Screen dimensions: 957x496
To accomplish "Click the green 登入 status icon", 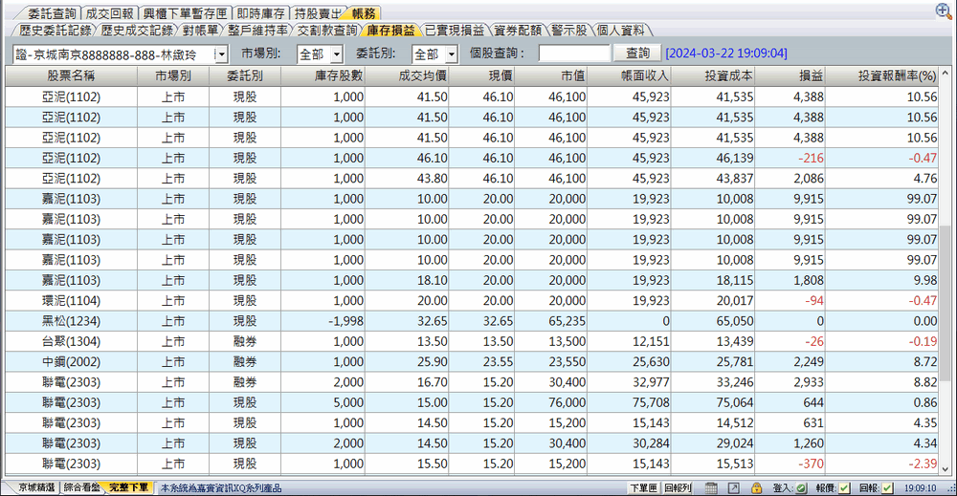I will click(800, 488).
